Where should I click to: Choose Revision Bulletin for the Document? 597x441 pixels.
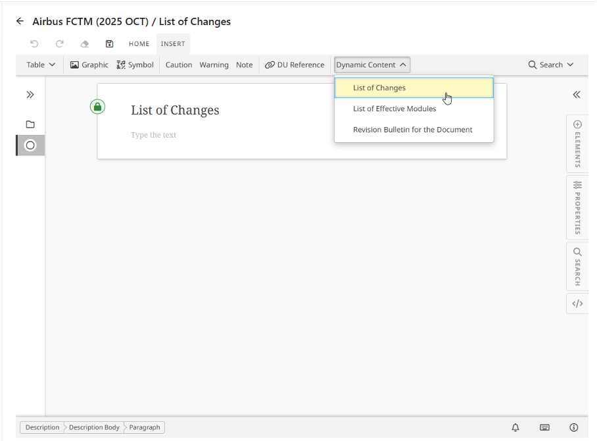point(414,130)
